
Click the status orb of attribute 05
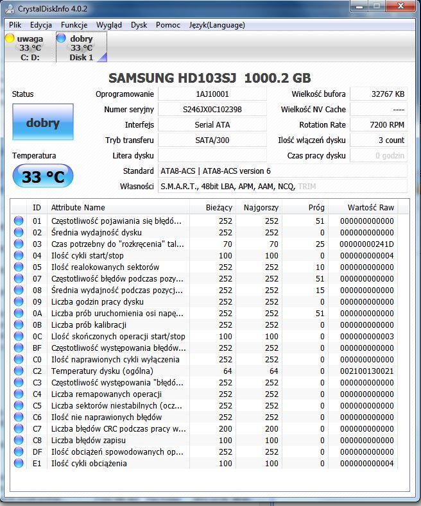[19, 267]
